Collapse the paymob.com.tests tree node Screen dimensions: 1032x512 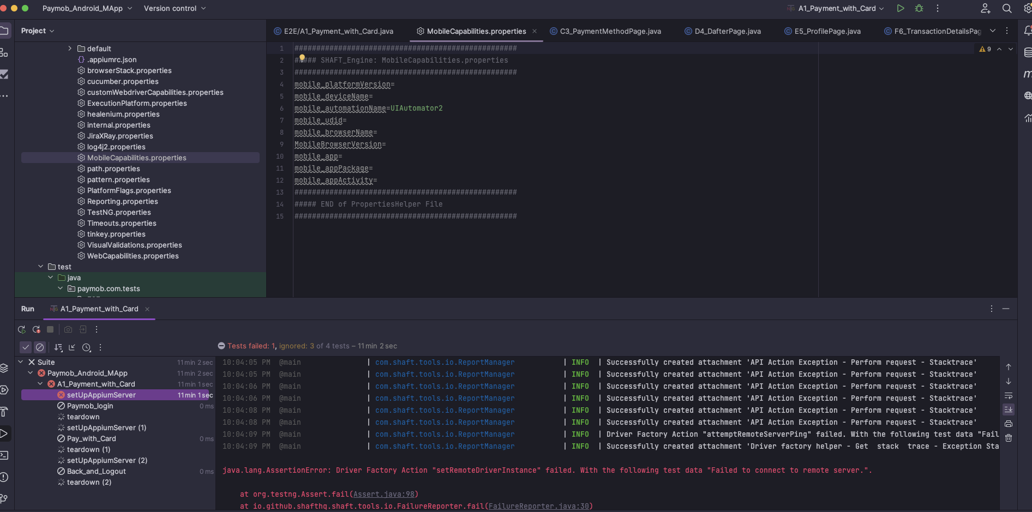click(61, 288)
